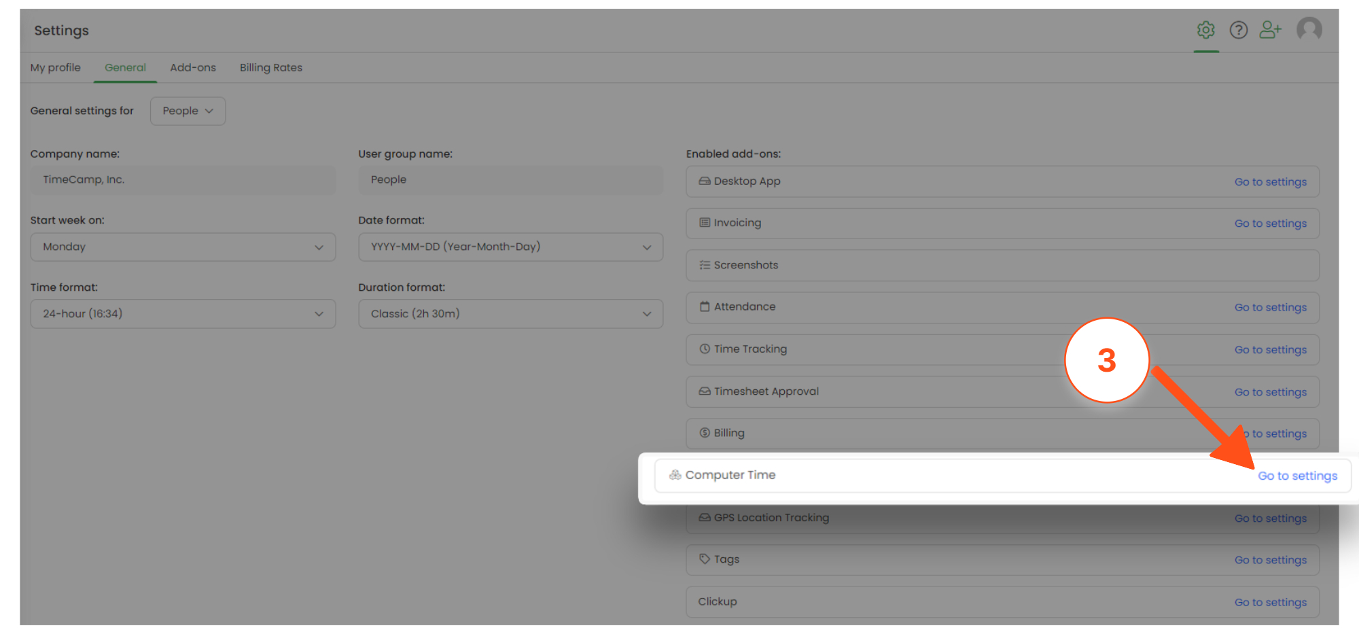Open the Date format dropdown
The width and height of the screenshot is (1359, 634).
click(510, 247)
